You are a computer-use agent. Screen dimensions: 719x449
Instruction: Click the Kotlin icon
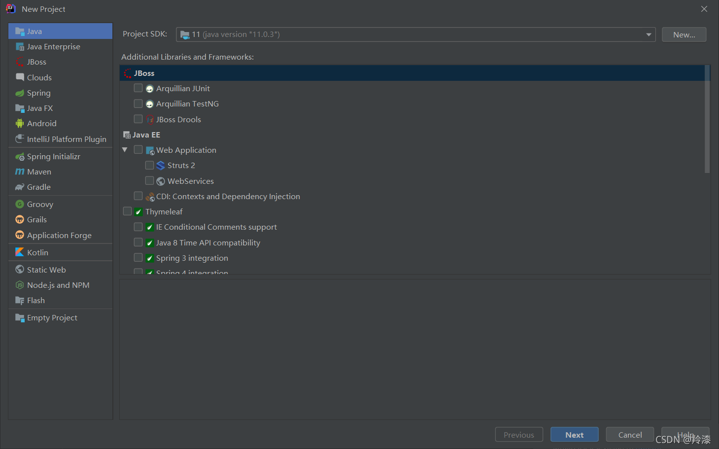pyautogui.click(x=20, y=252)
